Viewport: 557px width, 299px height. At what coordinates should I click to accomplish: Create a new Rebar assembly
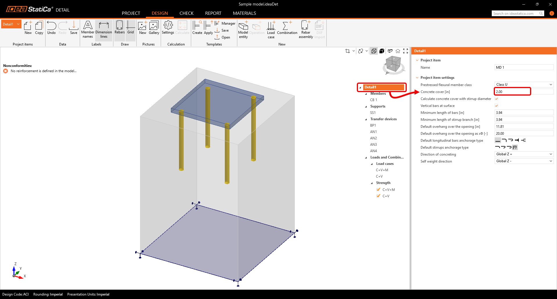coord(305,29)
